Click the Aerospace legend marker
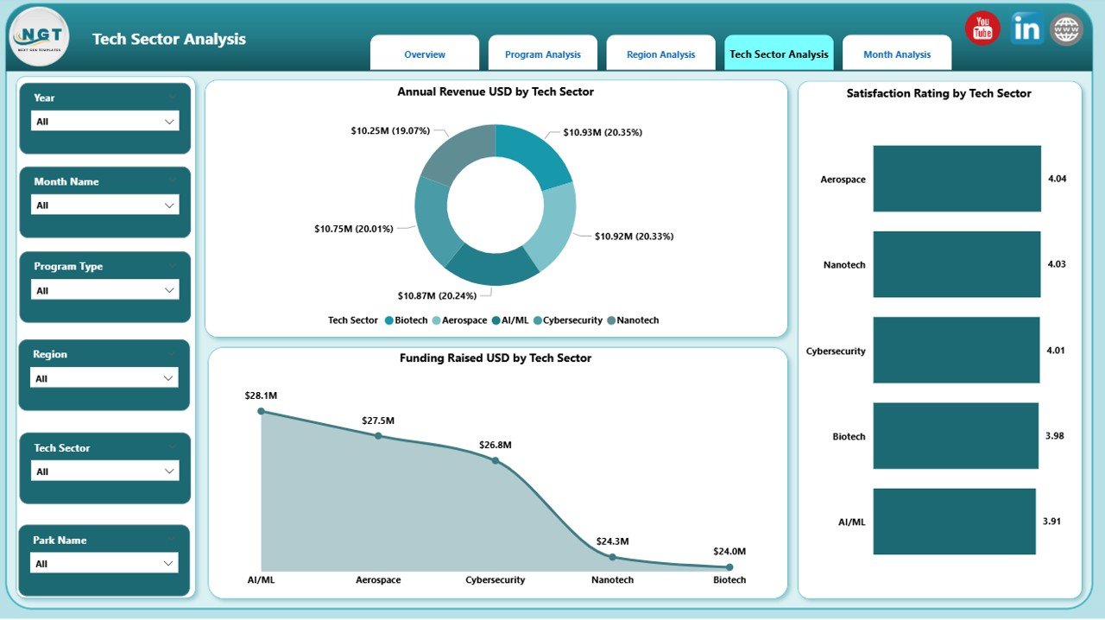1105x620 pixels. pos(437,320)
